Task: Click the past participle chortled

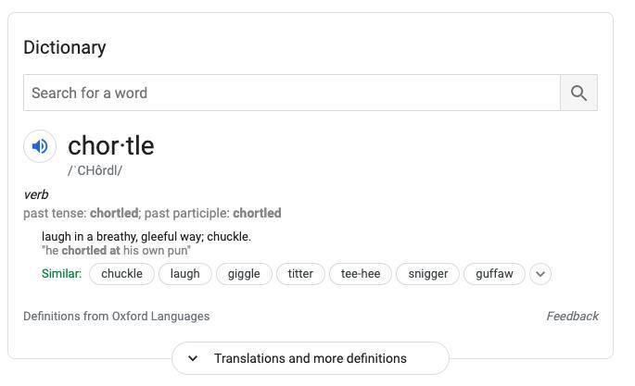Action: pos(257,213)
